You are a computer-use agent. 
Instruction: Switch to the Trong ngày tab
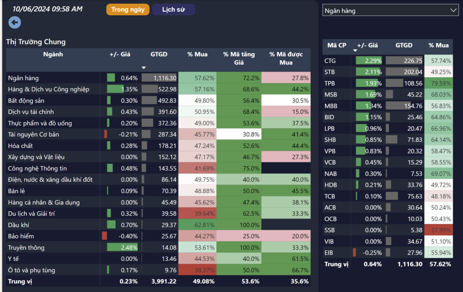(x=128, y=9)
